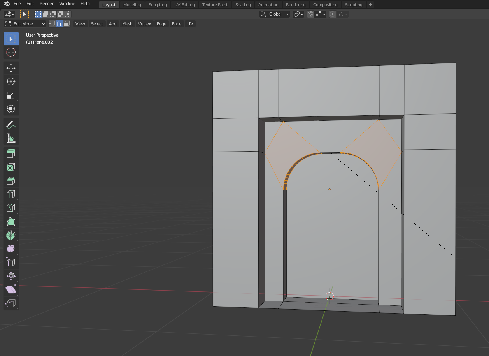489x356 pixels.
Task: Pick the Extrude Region tool
Action: click(11, 153)
